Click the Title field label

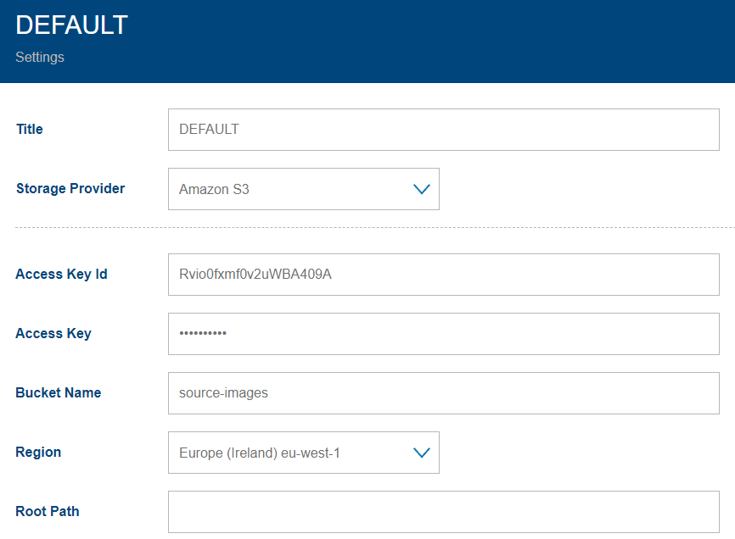(x=29, y=129)
